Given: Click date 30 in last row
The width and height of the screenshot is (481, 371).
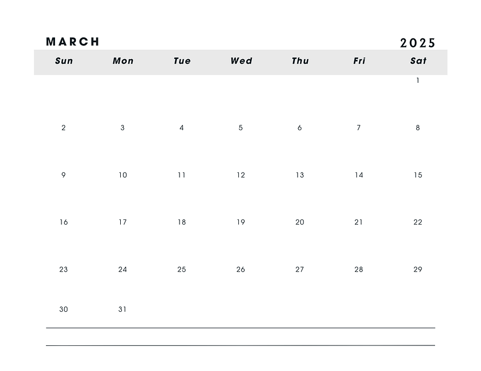Looking at the screenshot, I should tap(64, 310).
